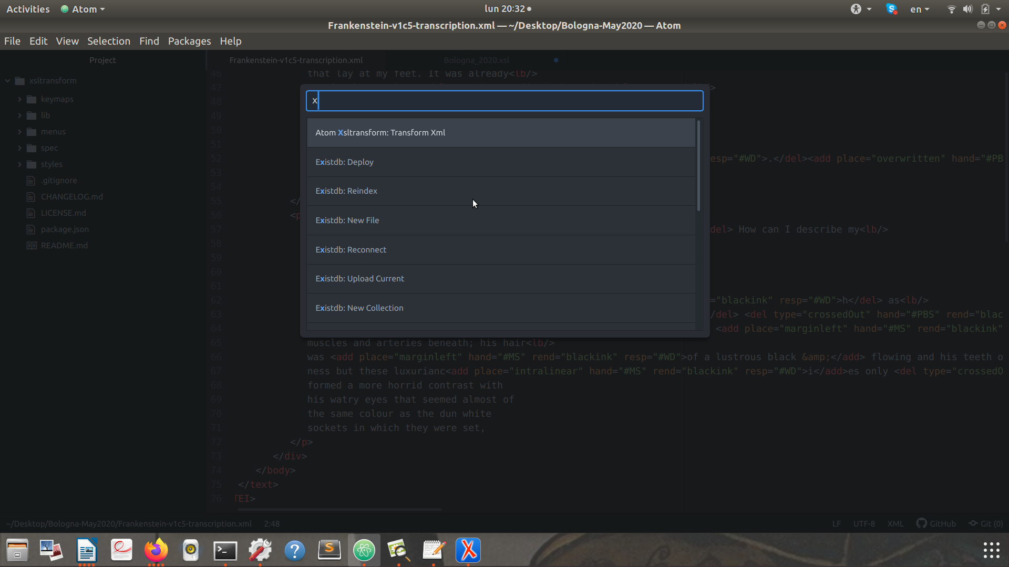Collapse the xsltransform project folder

(8, 81)
